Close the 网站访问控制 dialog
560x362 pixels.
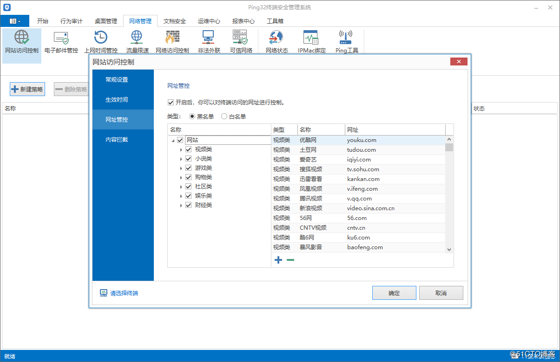tap(459, 62)
